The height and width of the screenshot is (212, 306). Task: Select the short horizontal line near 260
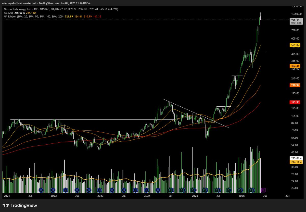point(237,76)
